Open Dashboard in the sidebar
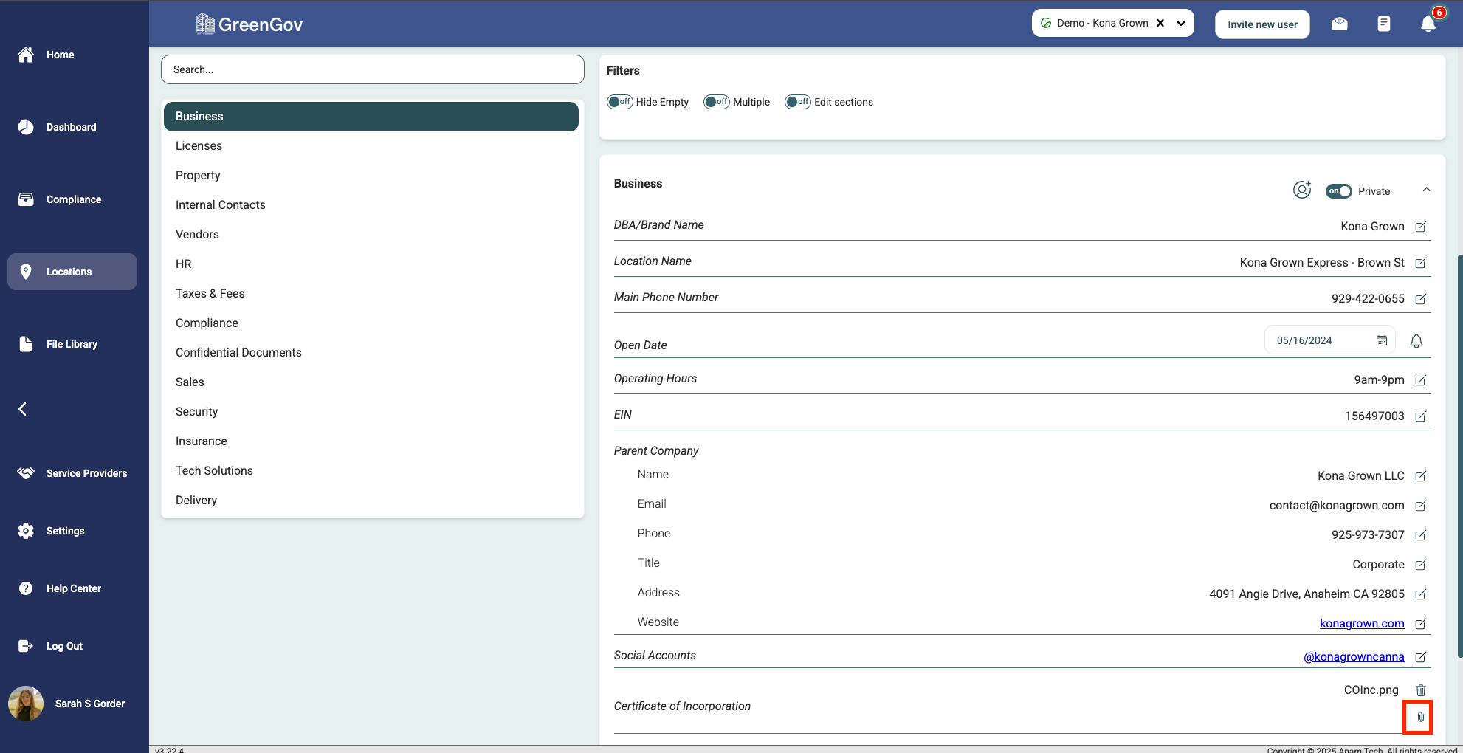Image resolution: width=1463 pixels, height=753 pixels. point(72,127)
